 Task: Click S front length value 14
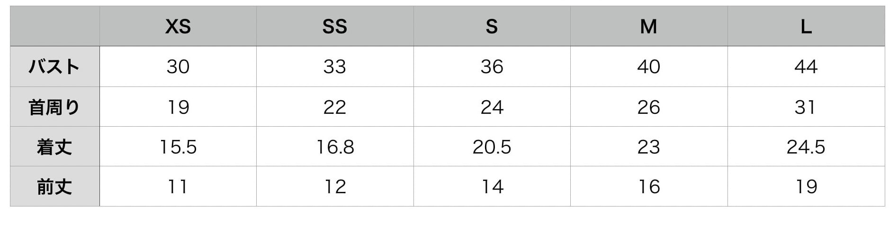492,186
